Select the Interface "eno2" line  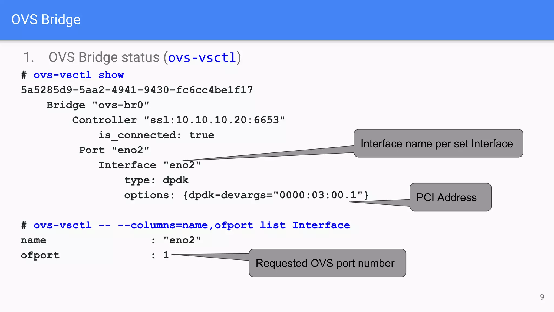pos(150,165)
